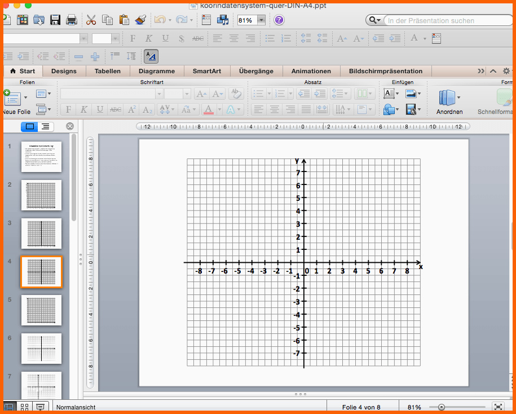Click the Neue Folie button
This screenshot has width=516, height=414.
click(11, 99)
